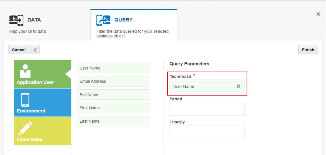Click the Environment phone icon

(x=25, y=100)
